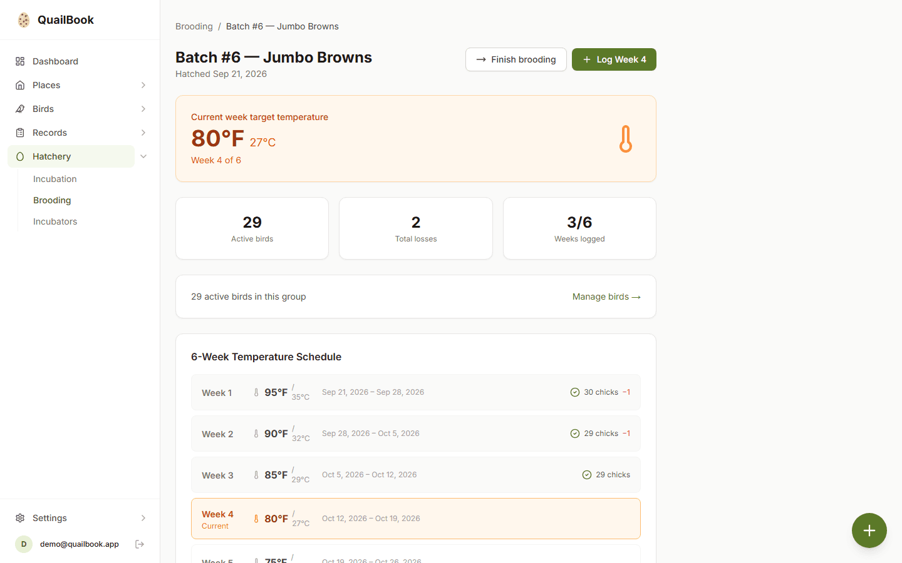Image resolution: width=902 pixels, height=563 pixels.
Task: Click the Records clipboard icon
Action: pos(20,133)
